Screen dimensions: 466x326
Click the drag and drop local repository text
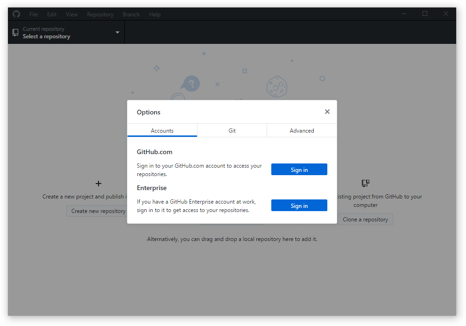(x=232, y=239)
